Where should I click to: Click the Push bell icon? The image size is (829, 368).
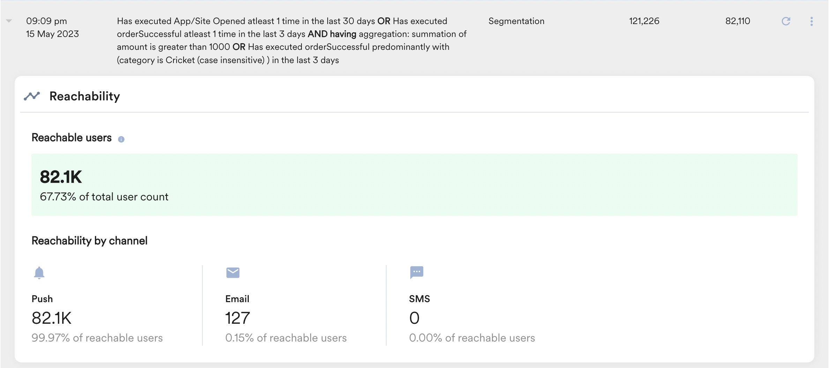[x=39, y=273]
